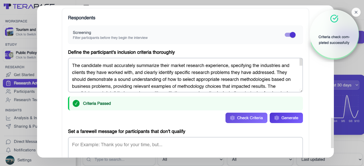Click the Research Activities clipboard icon
The image size is (364, 166).
8,83
